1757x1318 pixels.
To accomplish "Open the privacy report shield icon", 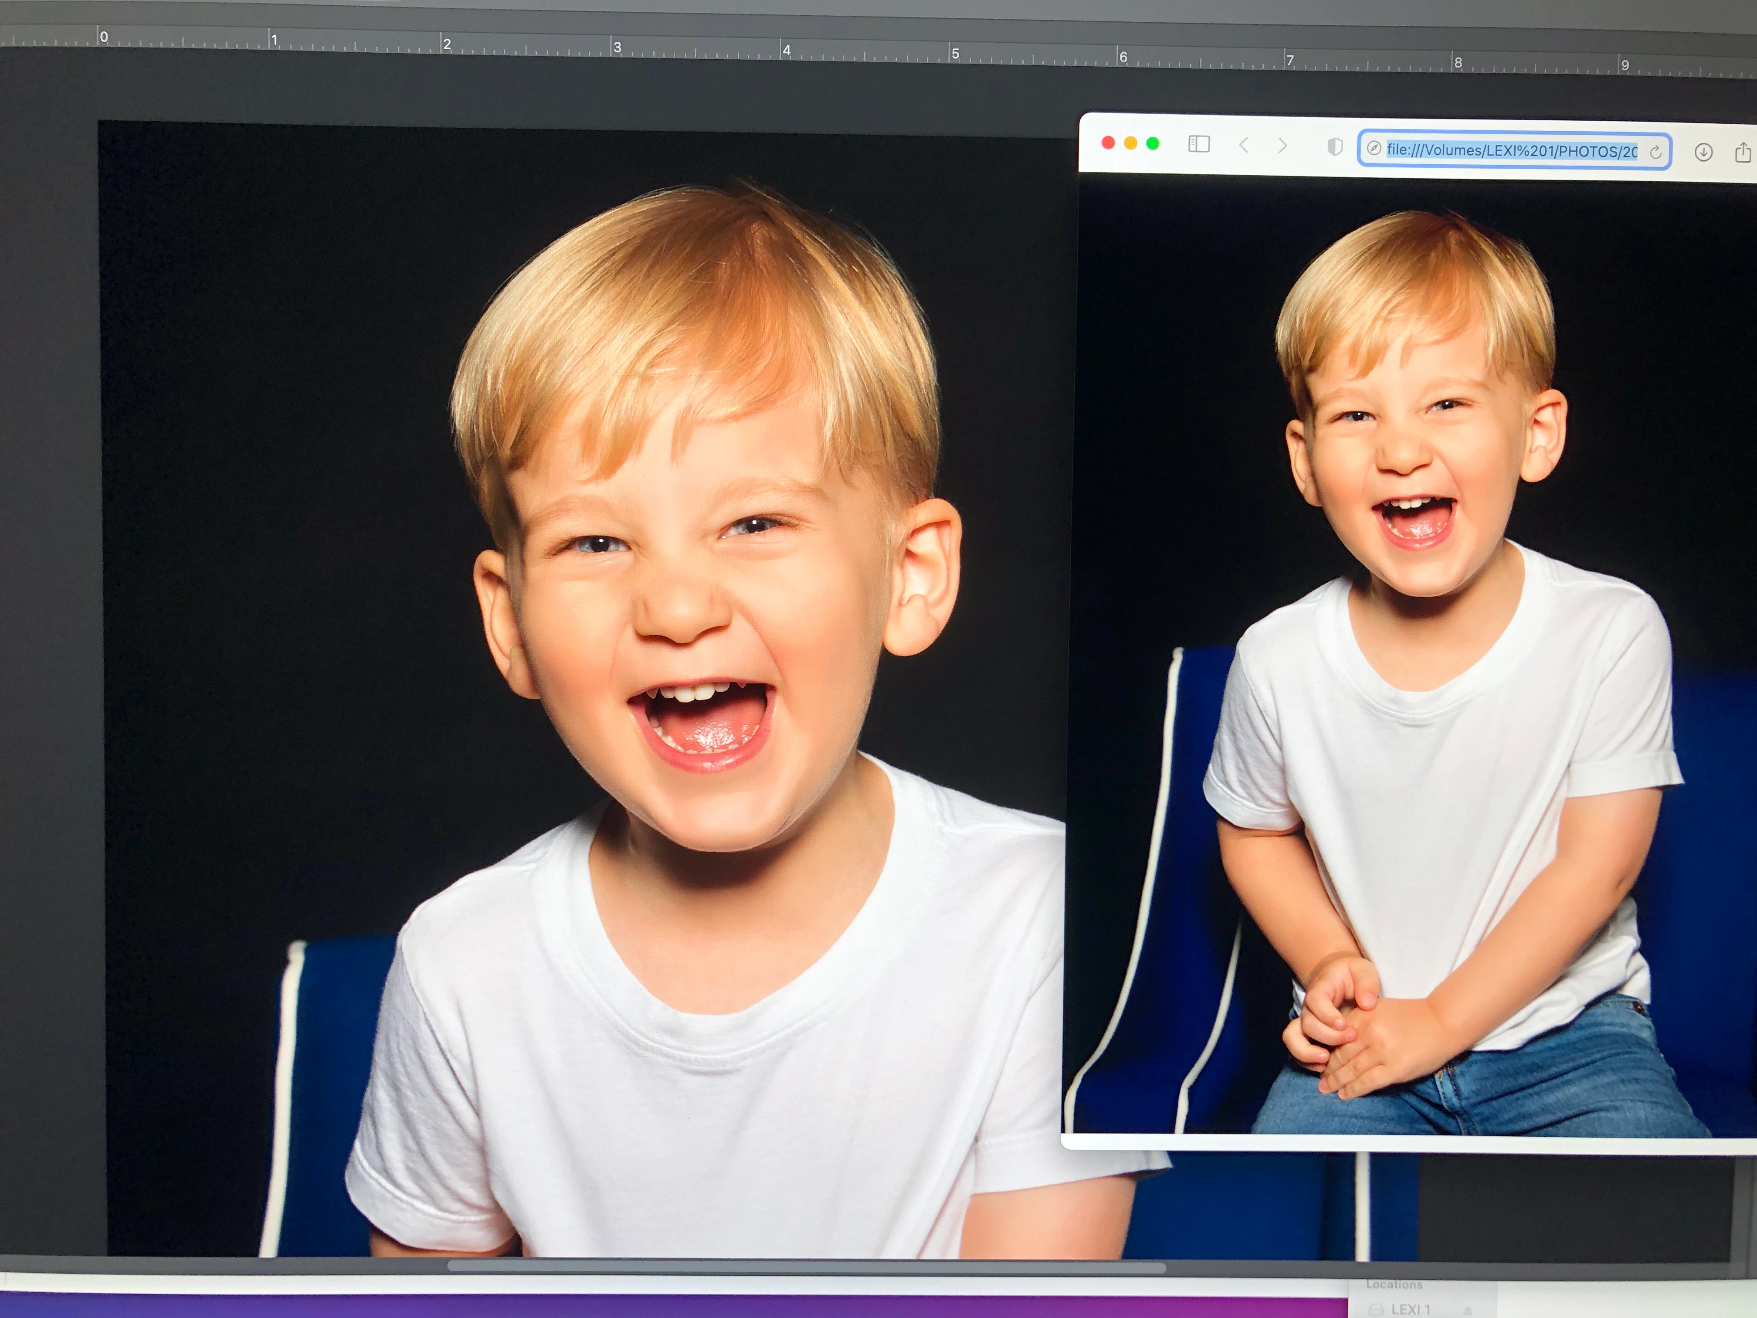I will pos(1335,147).
